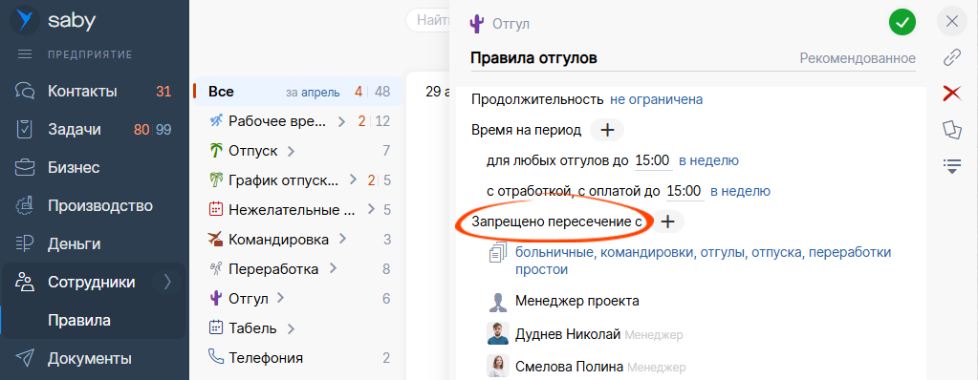Image resolution: width=978 pixels, height=380 pixels.
Task: Change в неделю for с отработкой row
Action: pos(740,191)
